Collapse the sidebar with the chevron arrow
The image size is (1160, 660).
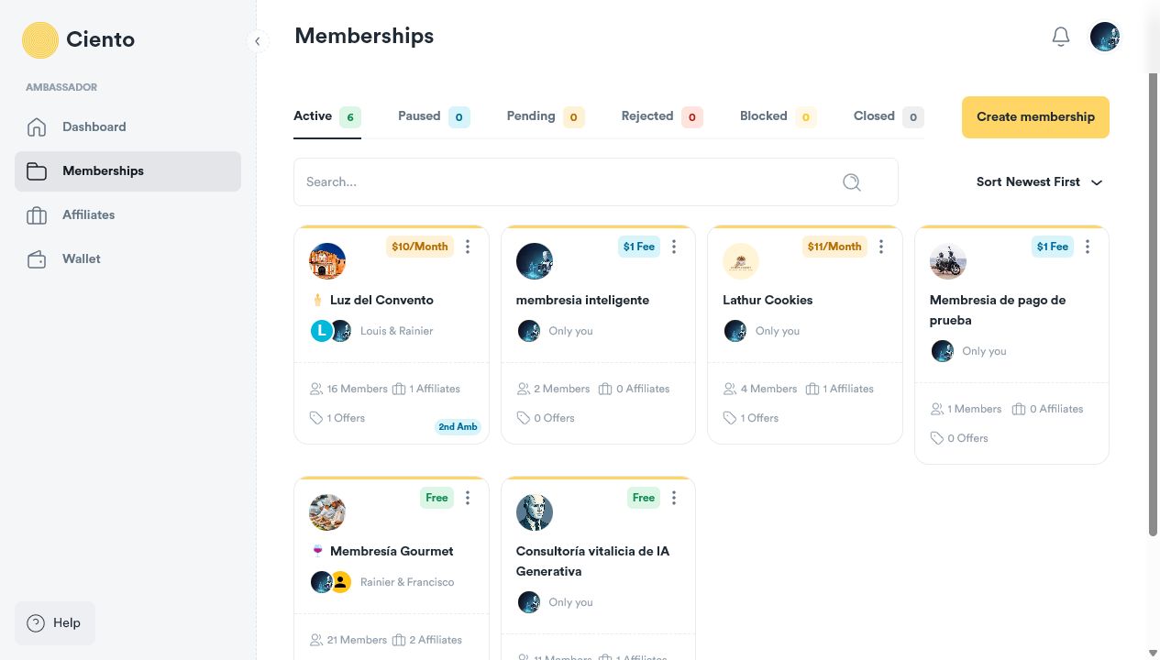coord(258,41)
